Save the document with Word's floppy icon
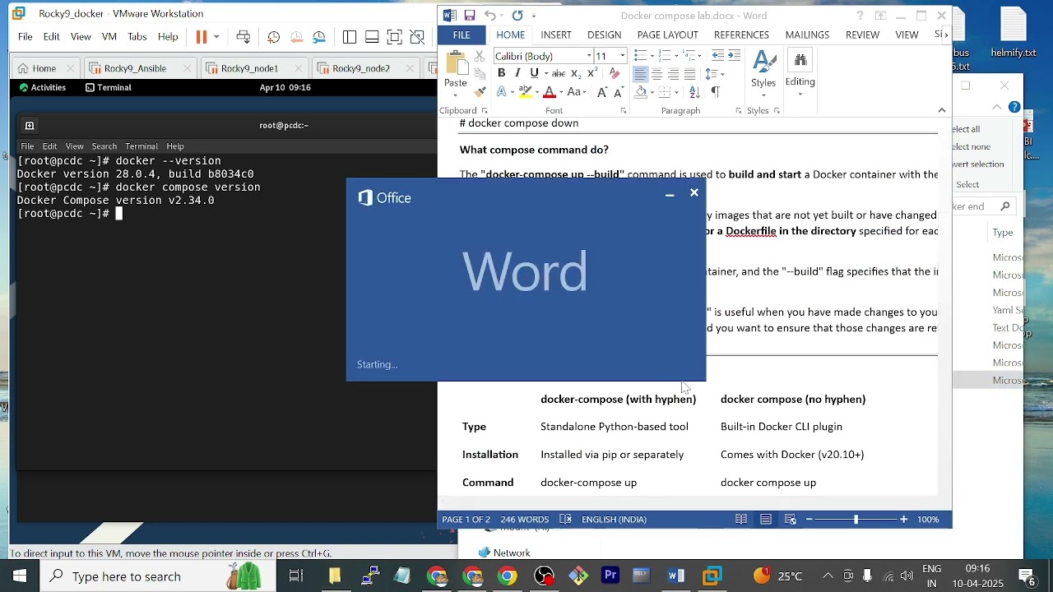This screenshot has width=1053, height=592. tap(470, 16)
